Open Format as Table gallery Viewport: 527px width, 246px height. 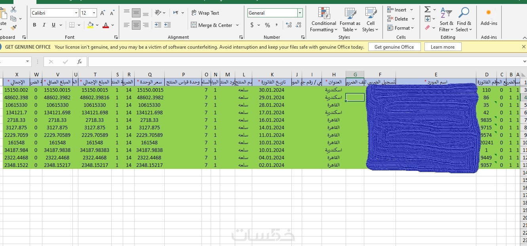click(x=350, y=20)
